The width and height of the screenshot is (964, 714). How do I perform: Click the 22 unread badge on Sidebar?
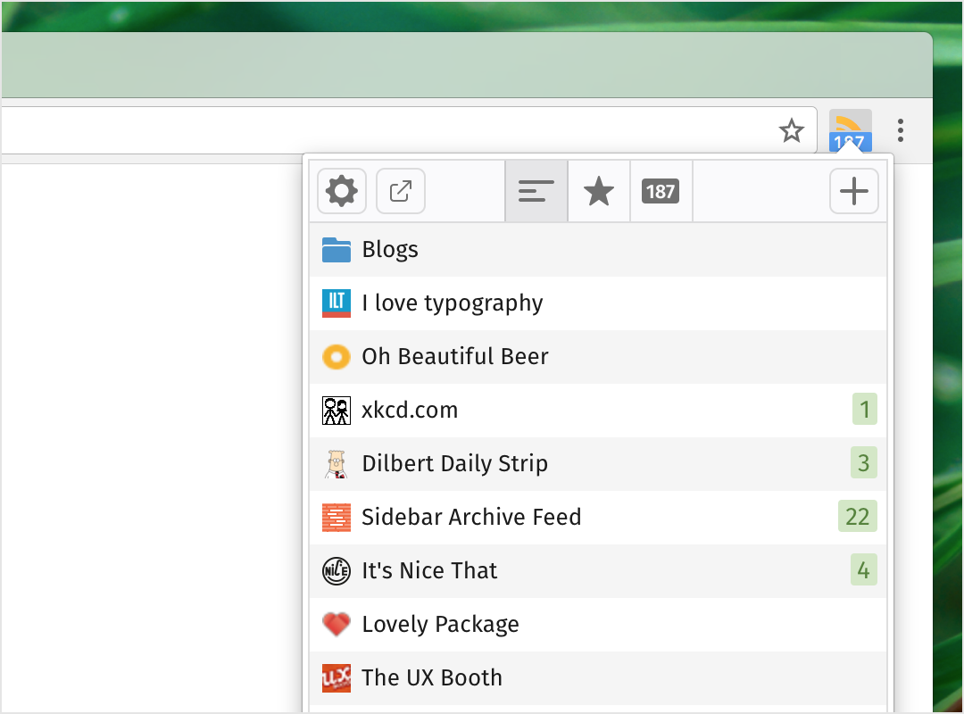point(857,517)
